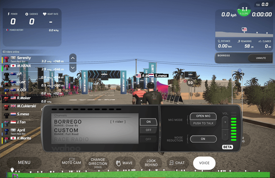Image resolution: width=275 pixels, height=178 pixels.
Task: Select rider K.Morita in the list
Action: (x=22, y=140)
